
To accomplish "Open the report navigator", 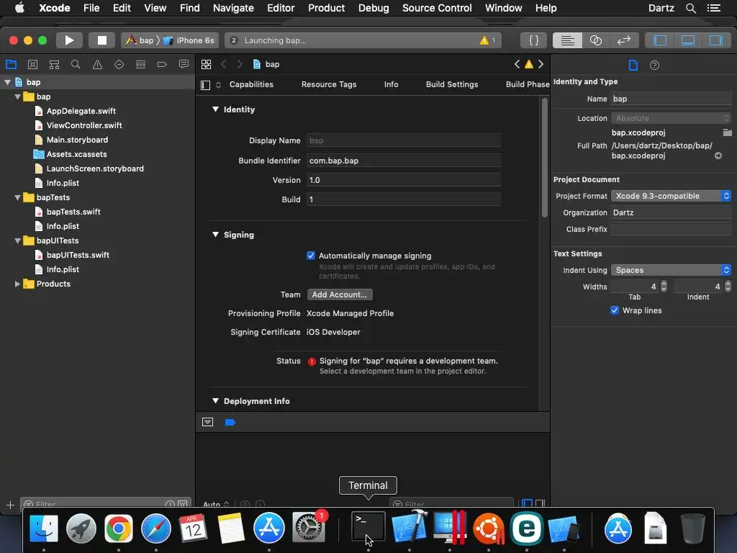I will click(x=184, y=64).
